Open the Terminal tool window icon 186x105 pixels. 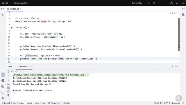[3, 86]
